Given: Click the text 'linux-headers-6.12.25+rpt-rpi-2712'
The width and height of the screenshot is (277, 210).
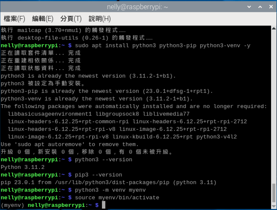Looking at the screenshot, I should pos(190,122).
